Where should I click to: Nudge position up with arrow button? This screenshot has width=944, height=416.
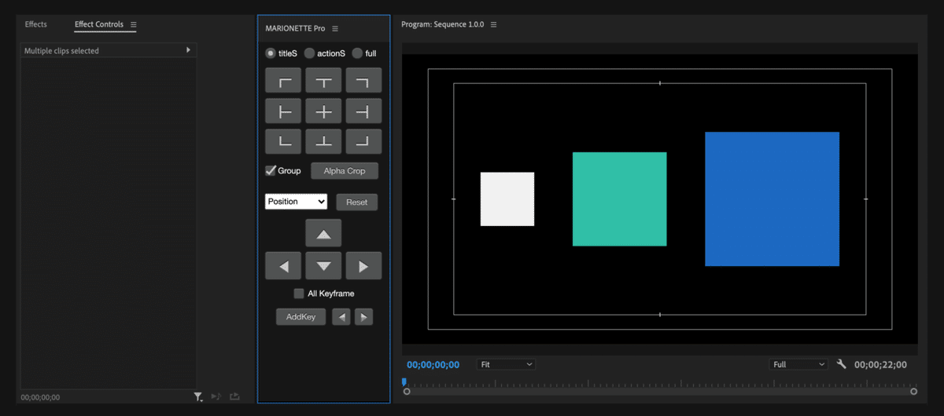[323, 234]
